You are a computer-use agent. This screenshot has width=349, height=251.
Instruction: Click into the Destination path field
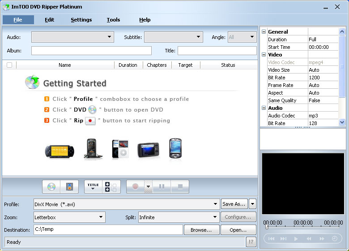107,230
